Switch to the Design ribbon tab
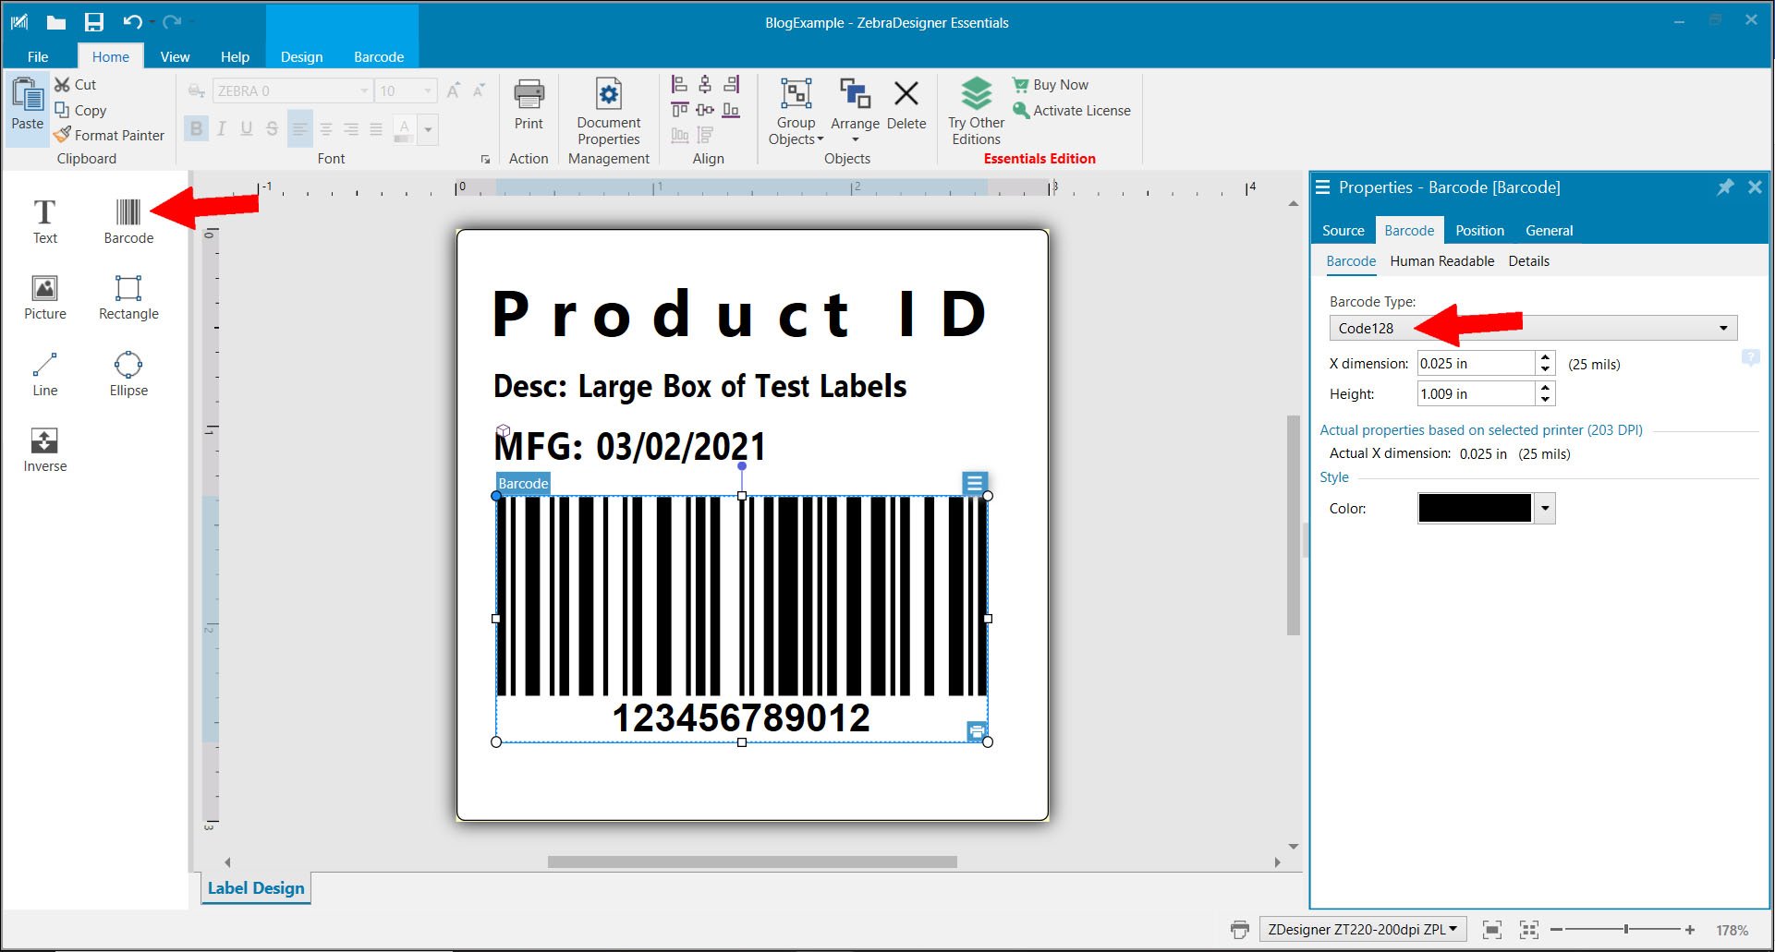Viewport: 1775px width, 952px height. tap(302, 56)
